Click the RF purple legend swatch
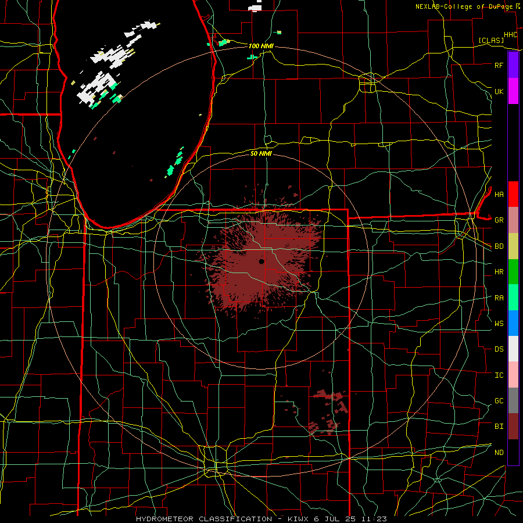Screen dimensions: 523x523 tap(513, 65)
